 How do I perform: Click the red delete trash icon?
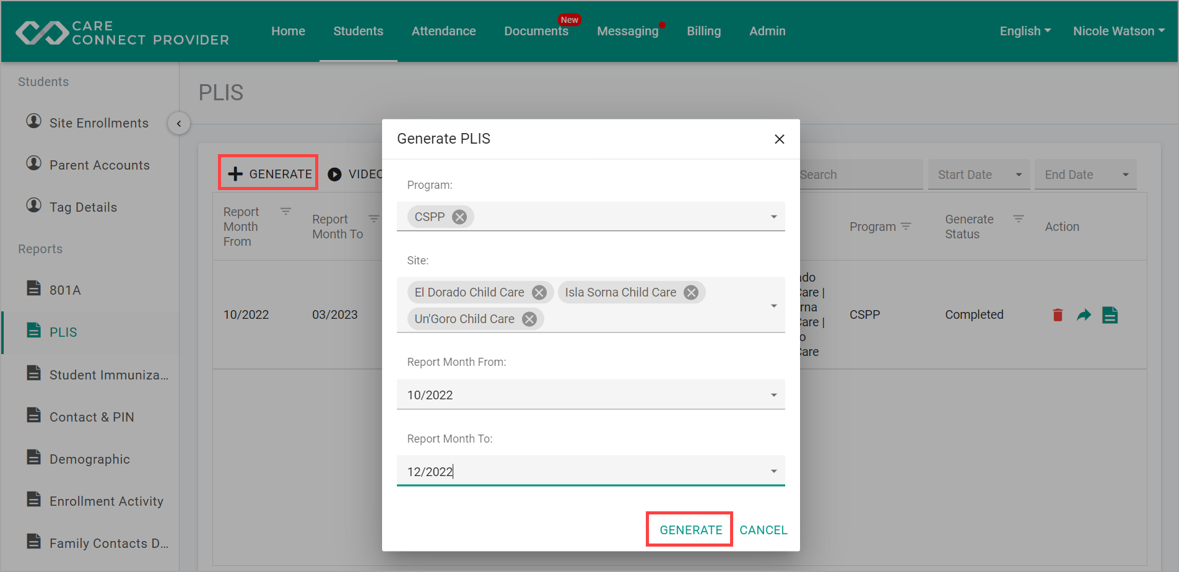1058,315
